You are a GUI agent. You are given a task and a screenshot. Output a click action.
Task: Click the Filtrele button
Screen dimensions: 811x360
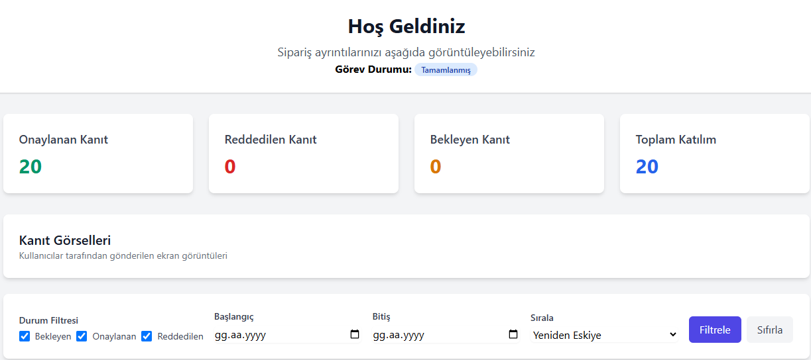pyautogui.click(x=715, y=330)
